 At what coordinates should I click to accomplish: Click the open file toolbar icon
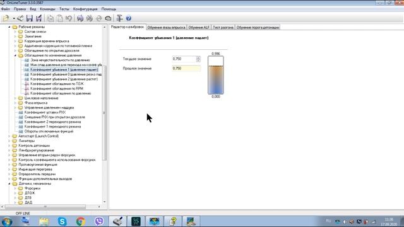click(6, 18)
